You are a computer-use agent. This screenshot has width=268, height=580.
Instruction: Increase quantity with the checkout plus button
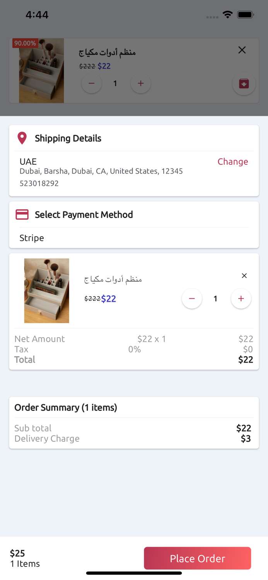241,299
